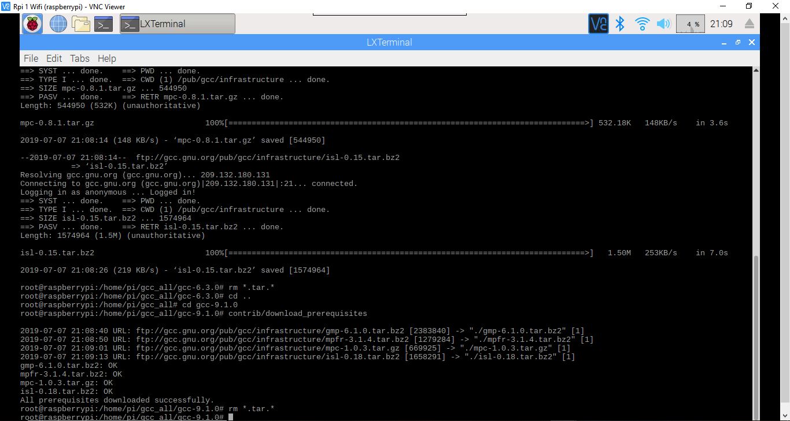
Task: Open the Help menu in LXTerminal
Action: tap(106, 58)
